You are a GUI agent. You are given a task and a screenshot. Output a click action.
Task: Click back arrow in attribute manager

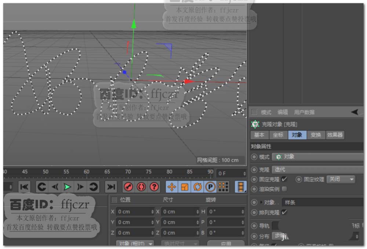[355, 112]
